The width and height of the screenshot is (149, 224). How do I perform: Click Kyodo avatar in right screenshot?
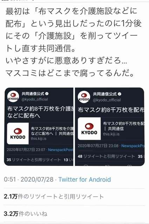[84, 97]
